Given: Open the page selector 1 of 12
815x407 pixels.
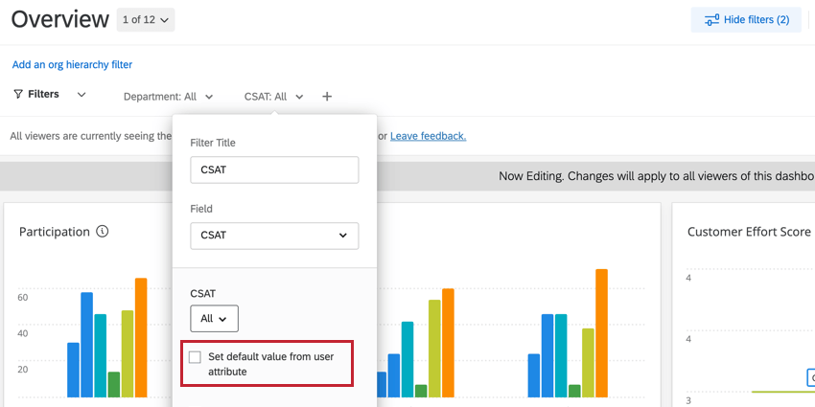Looking at the screenshot, I should tap(146, 19).
